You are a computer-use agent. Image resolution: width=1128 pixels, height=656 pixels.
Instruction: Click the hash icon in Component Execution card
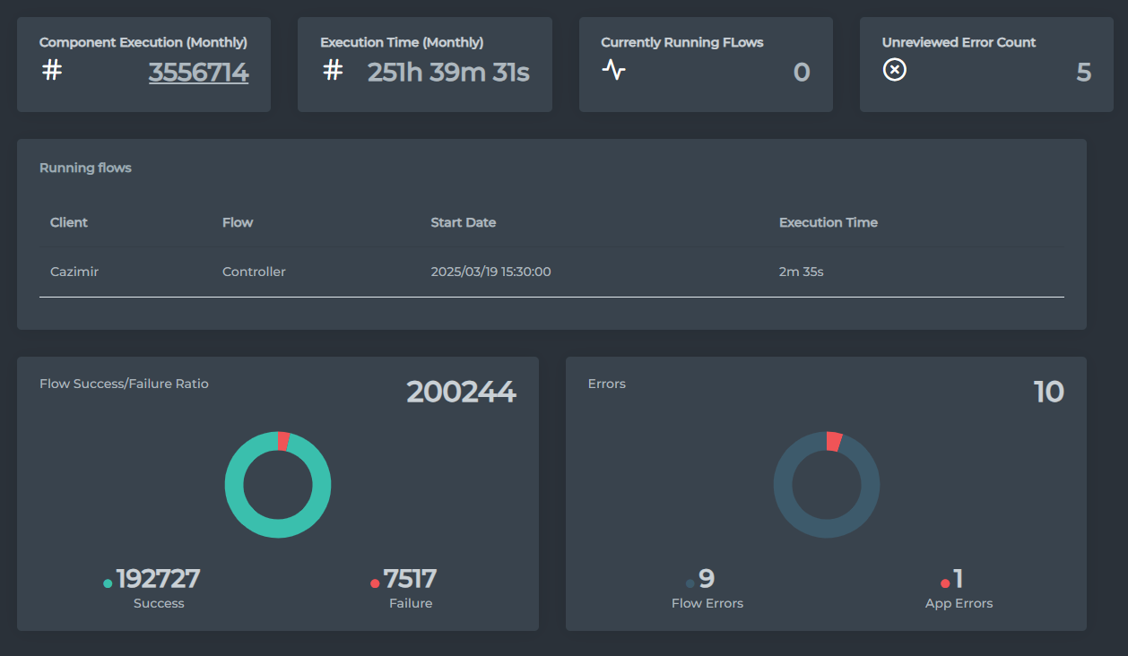coord(52,70)
